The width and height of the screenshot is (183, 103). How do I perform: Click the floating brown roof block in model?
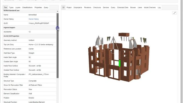[124, 35]
